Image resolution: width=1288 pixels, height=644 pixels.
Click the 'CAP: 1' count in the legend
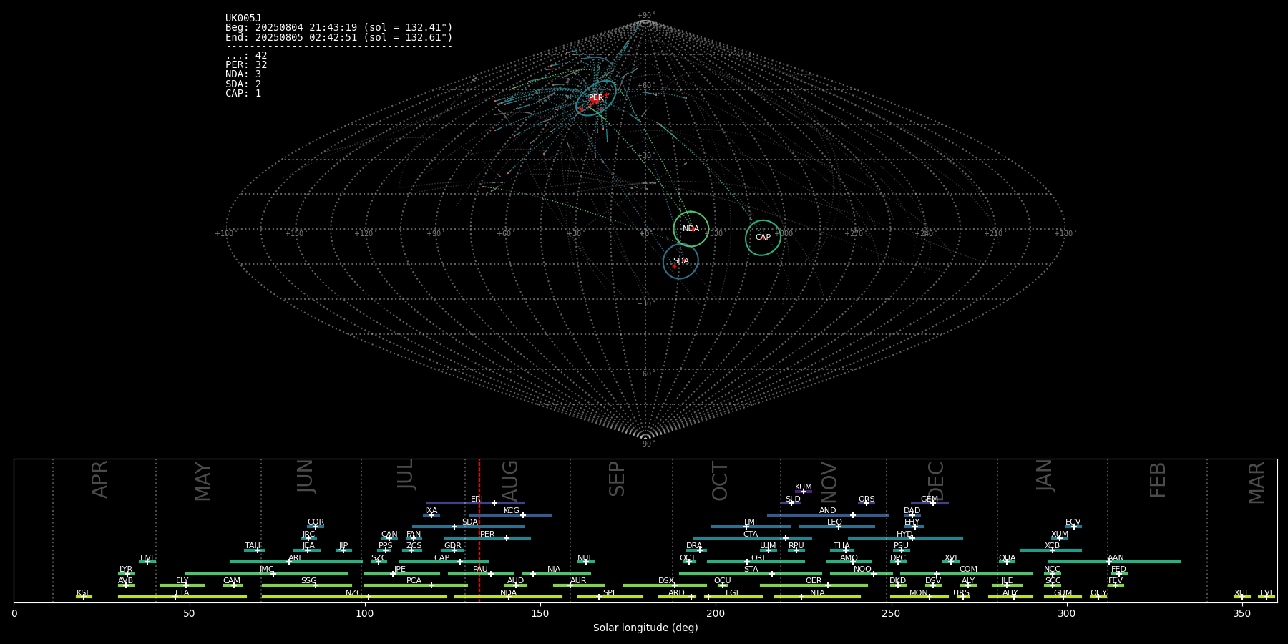243,94
